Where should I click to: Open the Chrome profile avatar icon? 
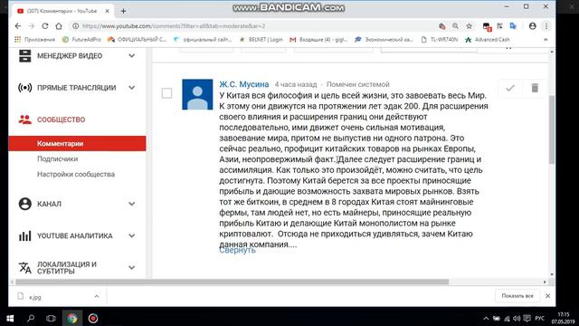click(x=533, y=26)
